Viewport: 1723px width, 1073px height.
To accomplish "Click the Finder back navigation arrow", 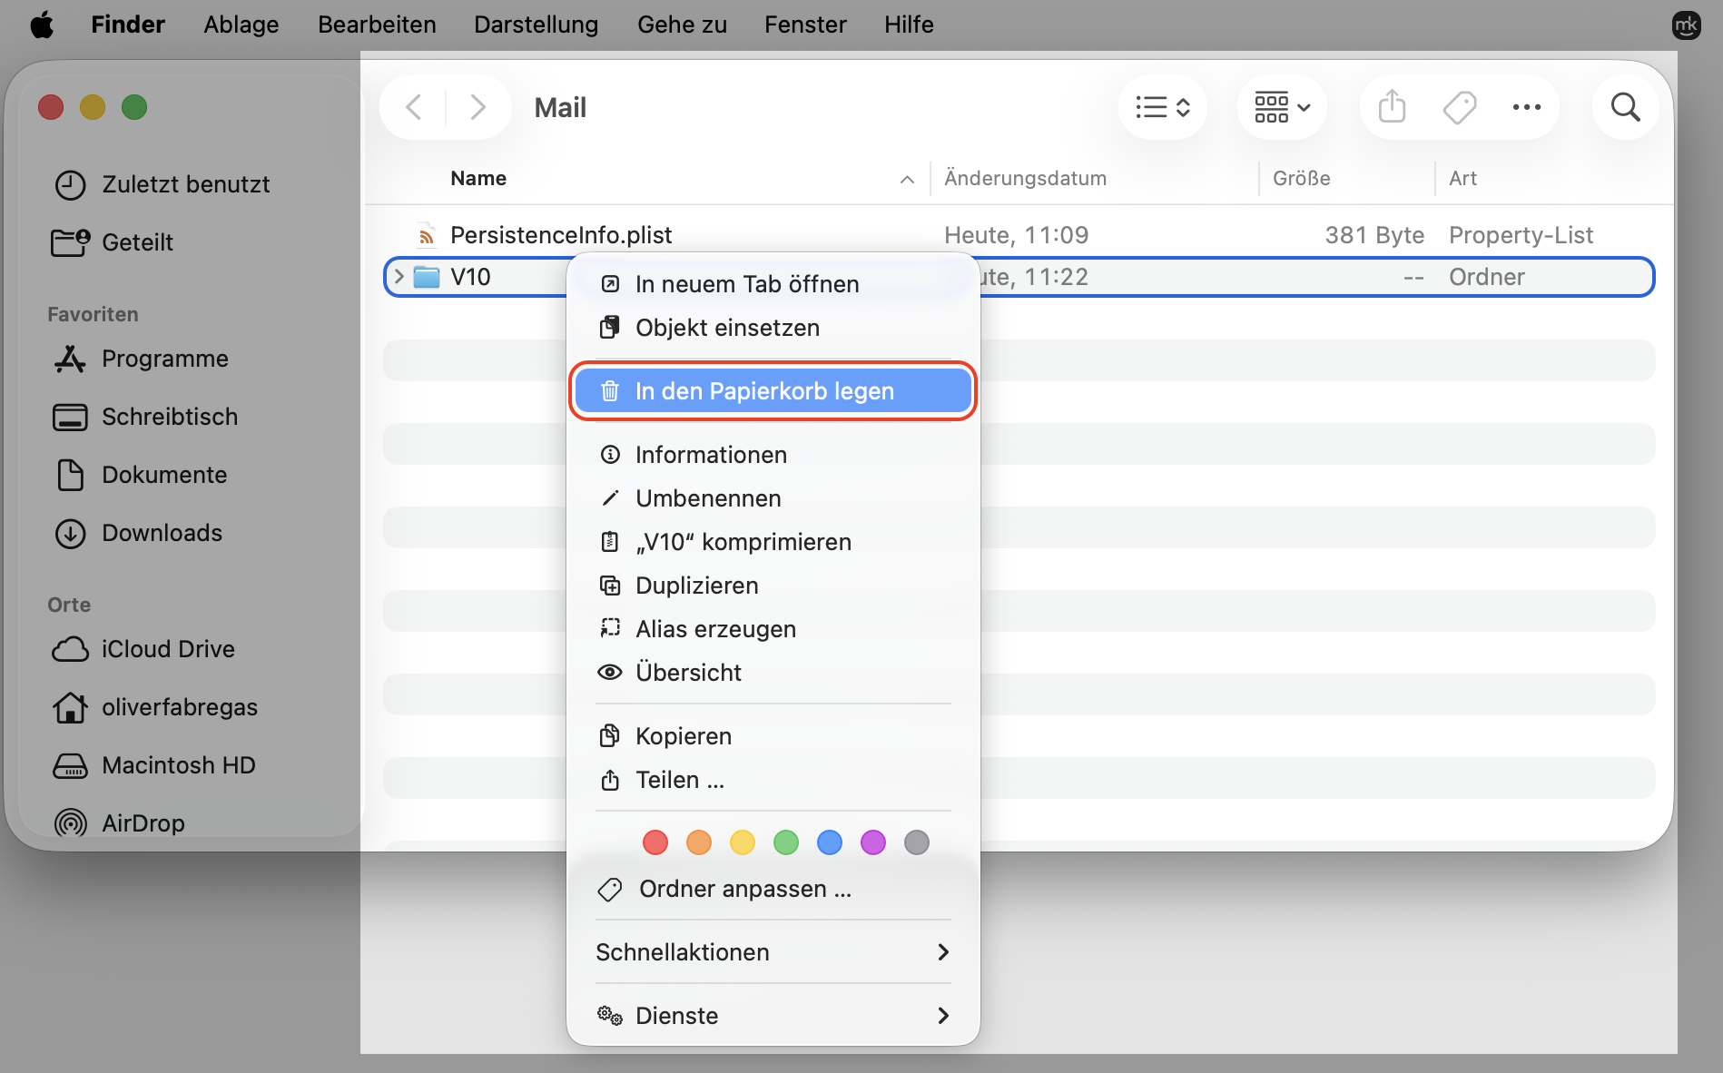I will click(x=414, y=107).
